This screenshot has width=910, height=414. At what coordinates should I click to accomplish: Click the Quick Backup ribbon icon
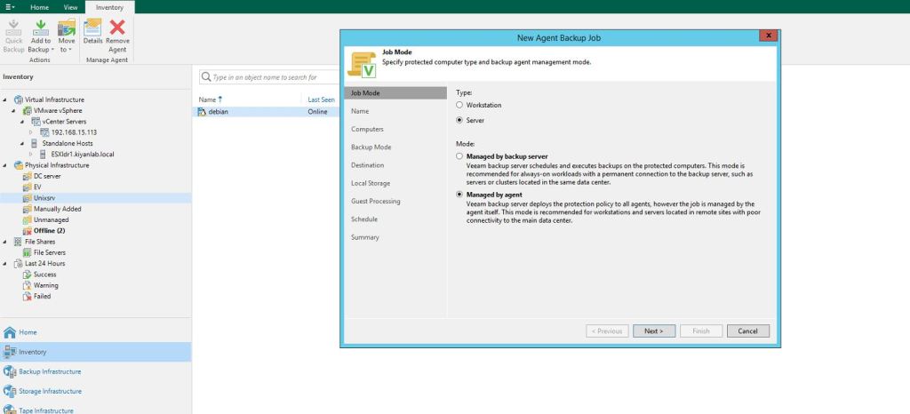[13, 29]
